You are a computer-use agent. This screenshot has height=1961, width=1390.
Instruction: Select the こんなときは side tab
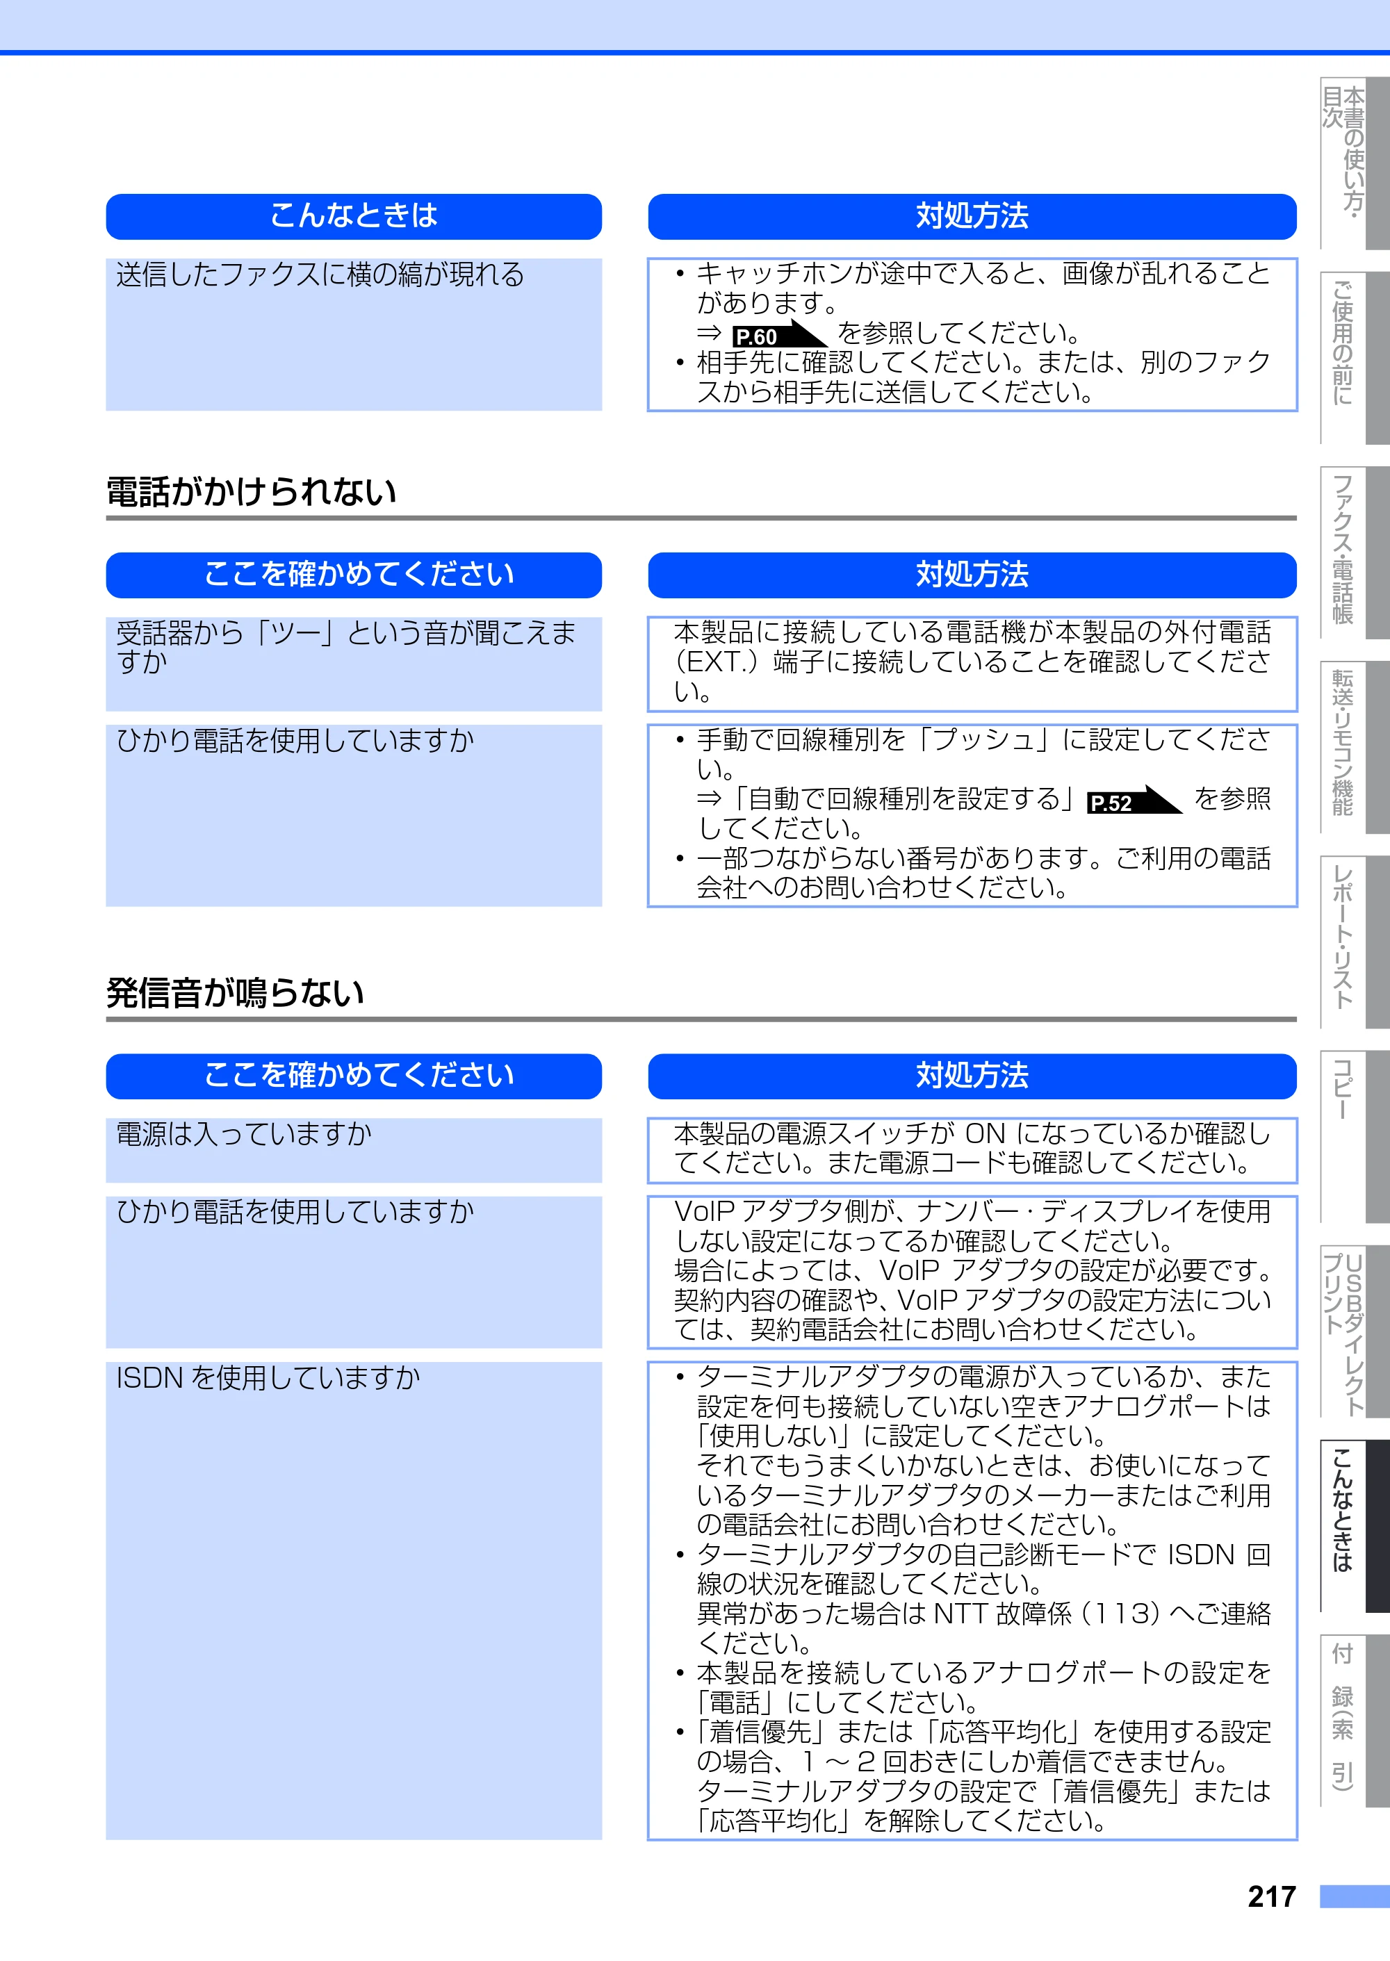tap(1354, 1525)
